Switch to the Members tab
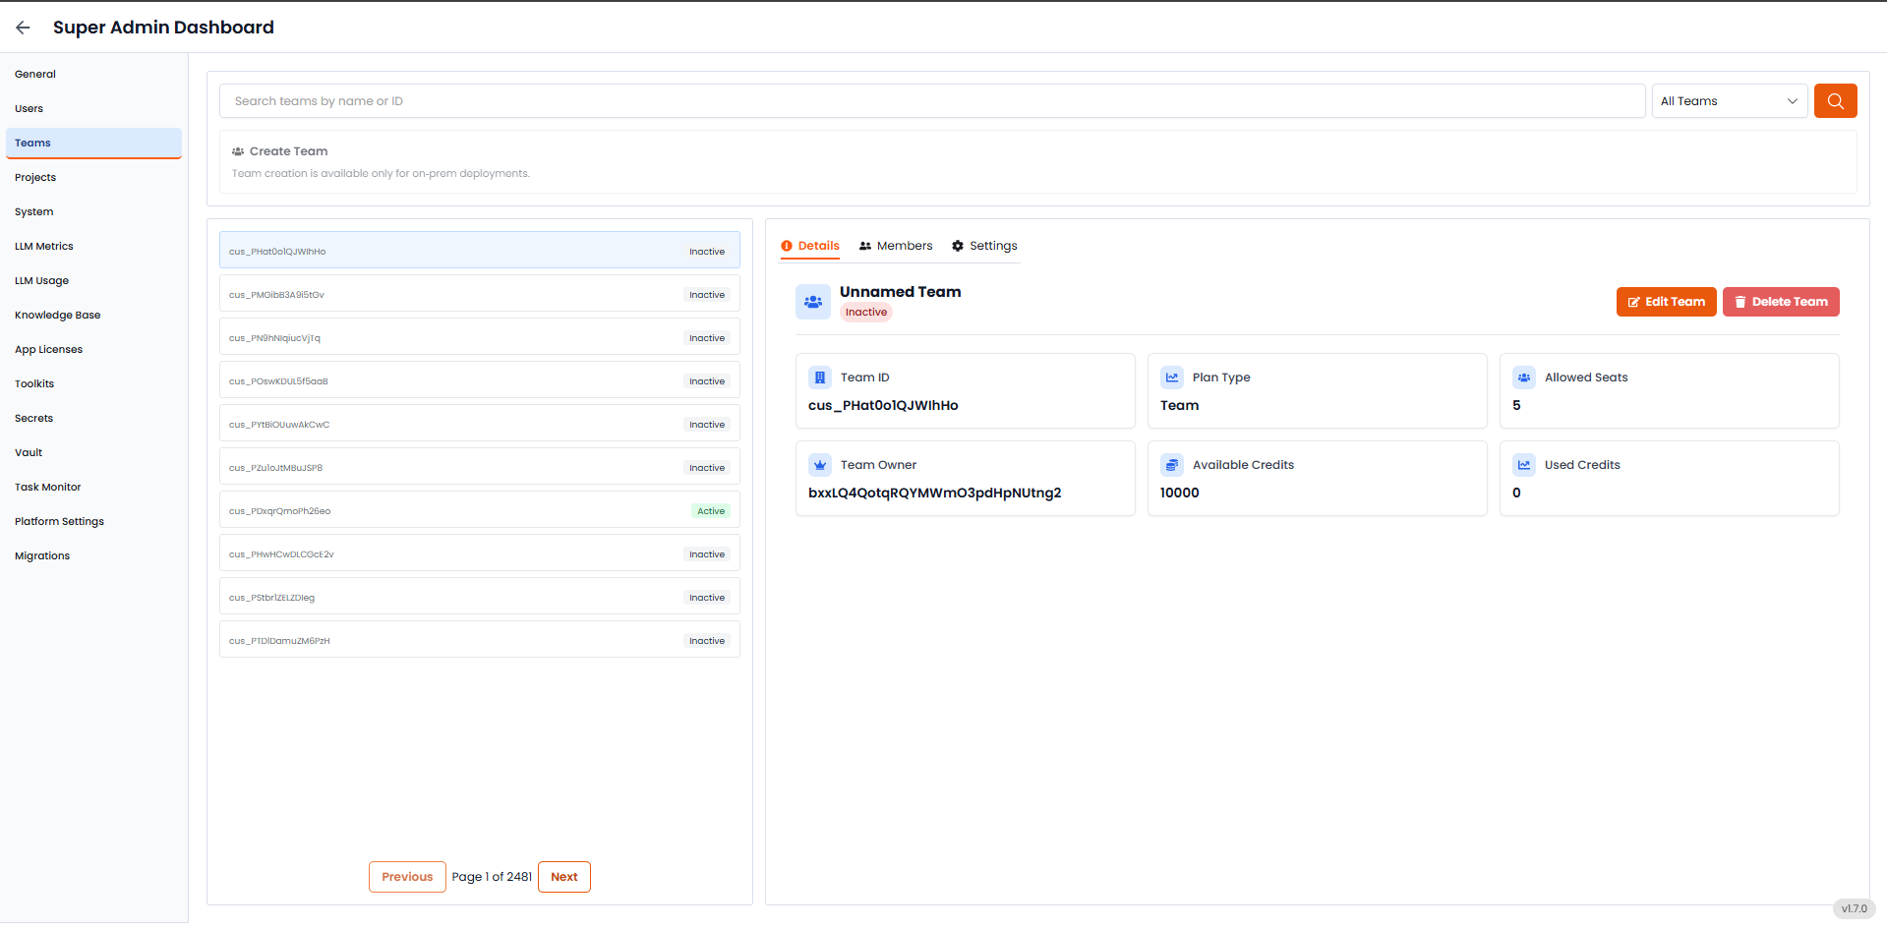 coord(896,246)
